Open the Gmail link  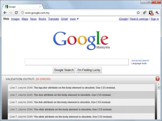(x=64, y=19)
